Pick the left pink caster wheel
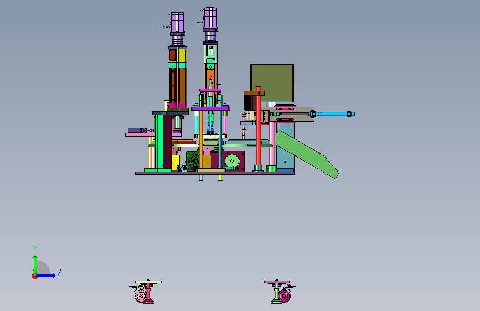Screen dimensions: 480x311 [x=141, y=296]
